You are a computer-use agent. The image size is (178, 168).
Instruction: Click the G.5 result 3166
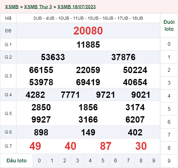pyautogui.click(x=88, y=120)
